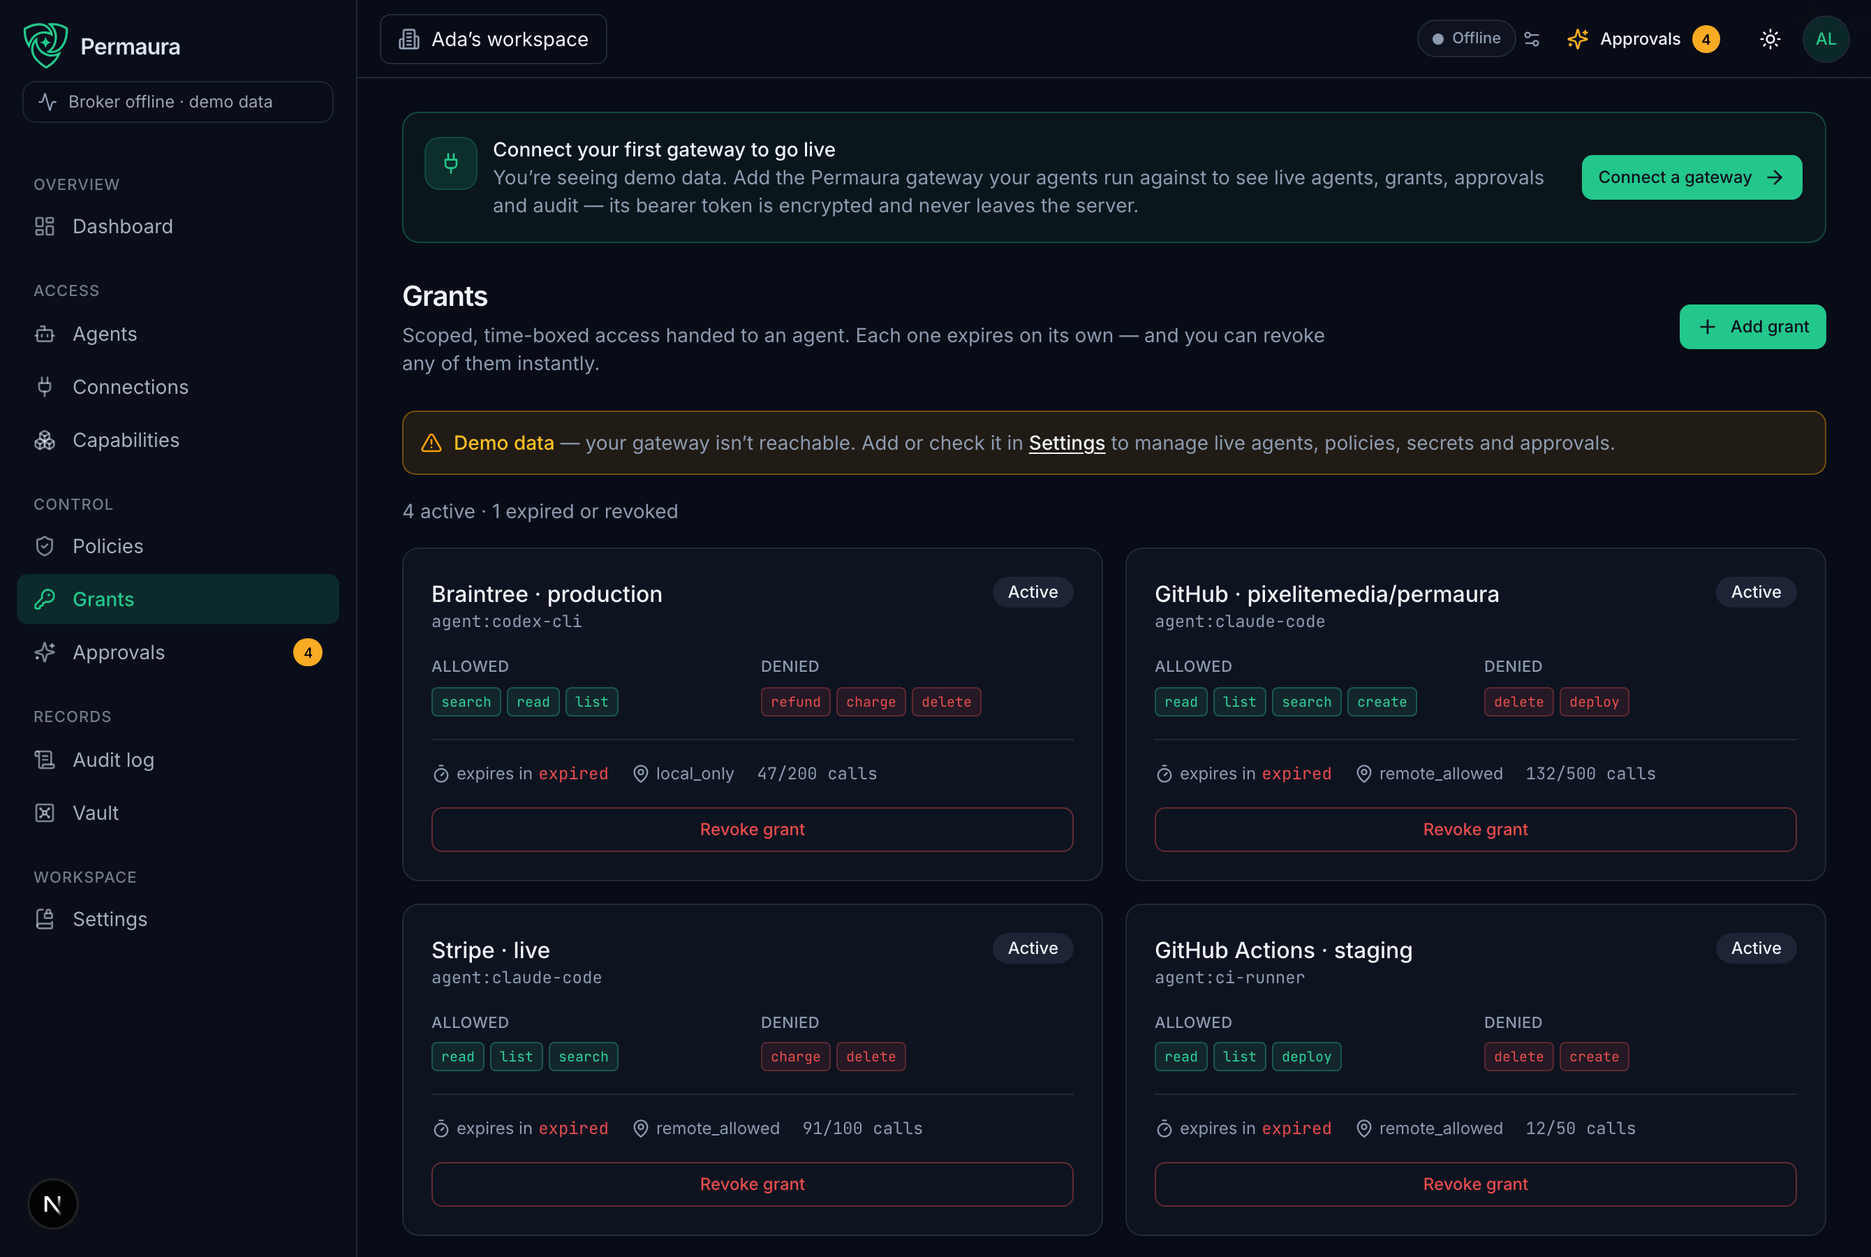Open Settings under Workspace
Image resolution: width=1871 pixels, height=1257 pixels.
178,919
